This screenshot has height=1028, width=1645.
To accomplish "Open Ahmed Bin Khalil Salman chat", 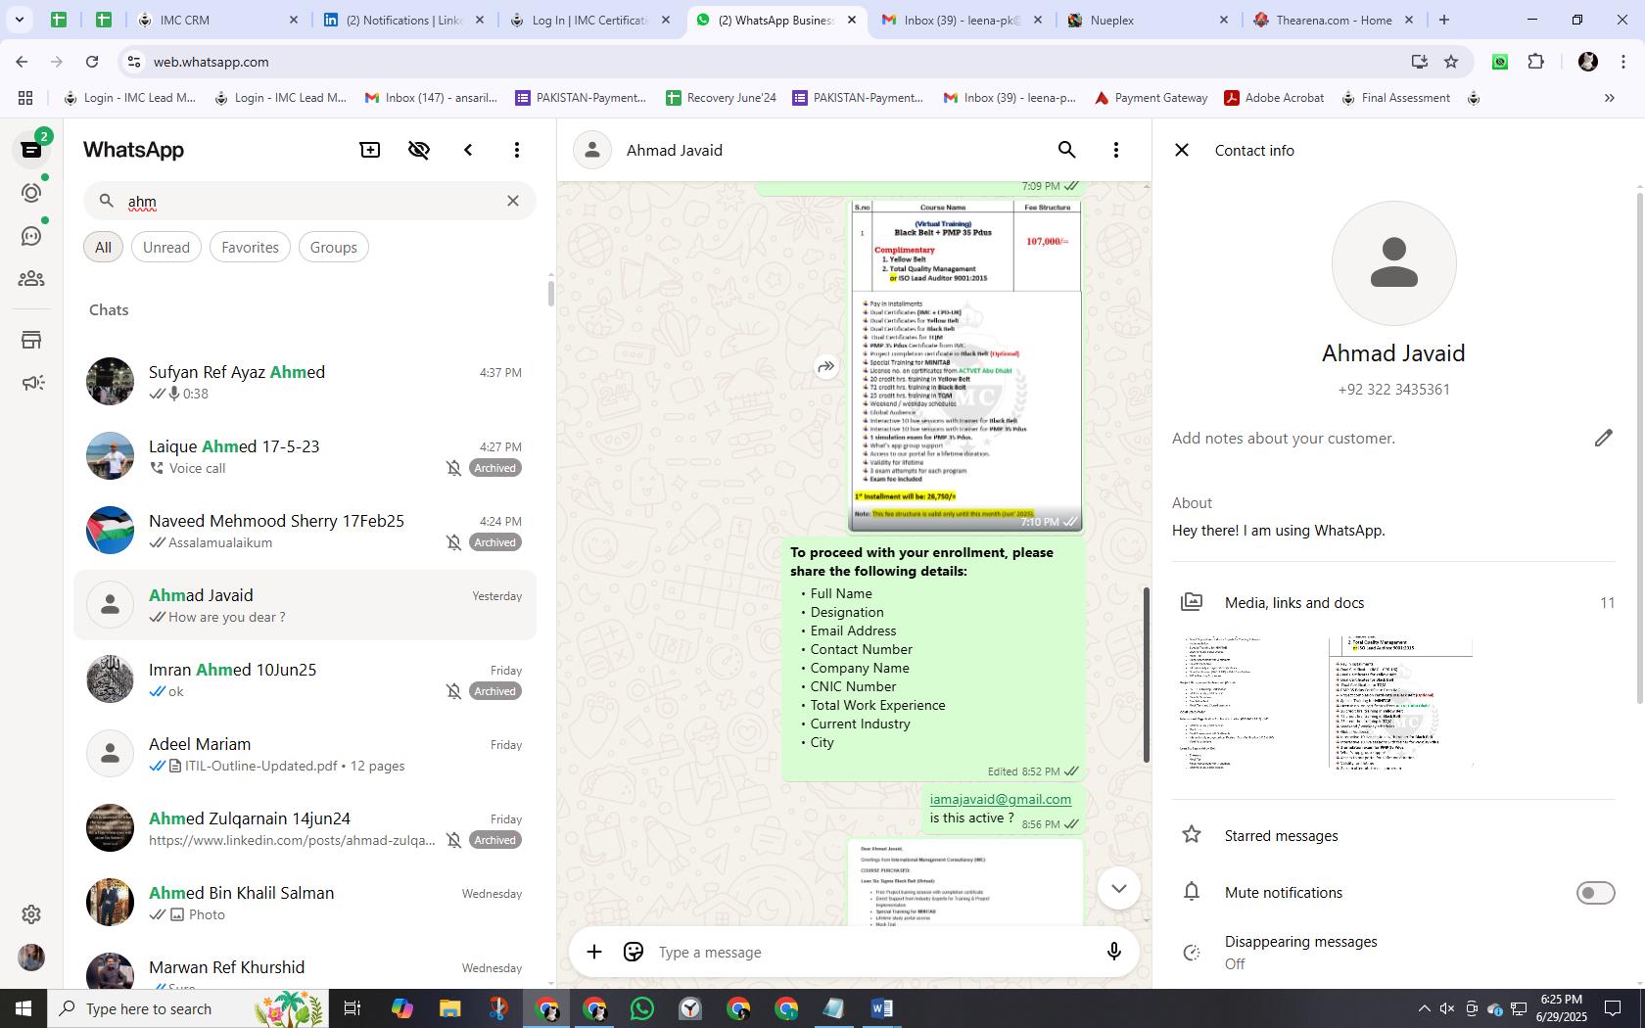I will pyautogui.click(x=305, y=903).
